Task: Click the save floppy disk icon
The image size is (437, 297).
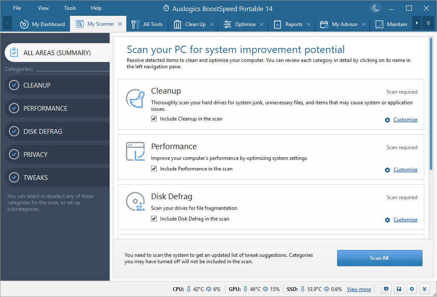Action: point(399,289)
